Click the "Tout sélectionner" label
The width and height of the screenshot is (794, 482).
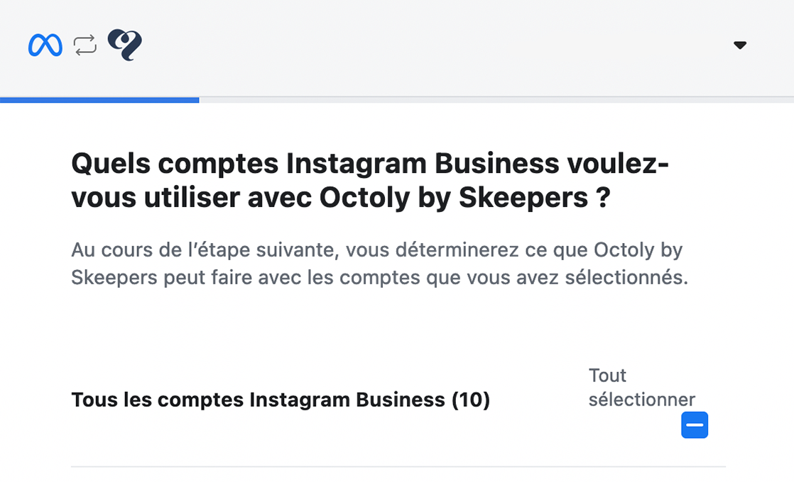click(x=641, y=387)
